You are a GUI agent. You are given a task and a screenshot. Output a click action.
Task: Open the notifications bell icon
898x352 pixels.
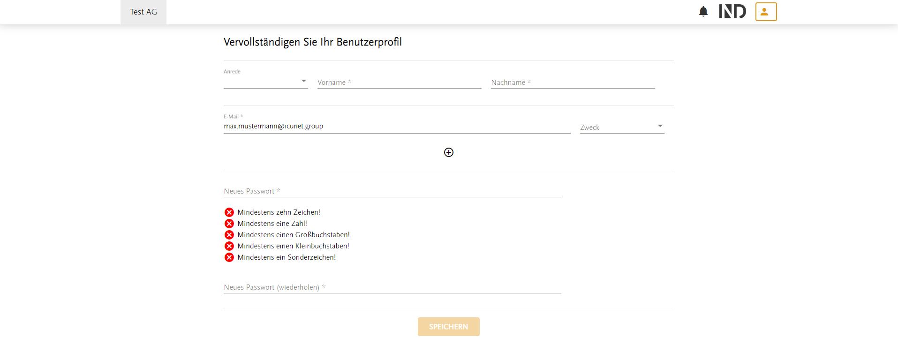point(703,12)
